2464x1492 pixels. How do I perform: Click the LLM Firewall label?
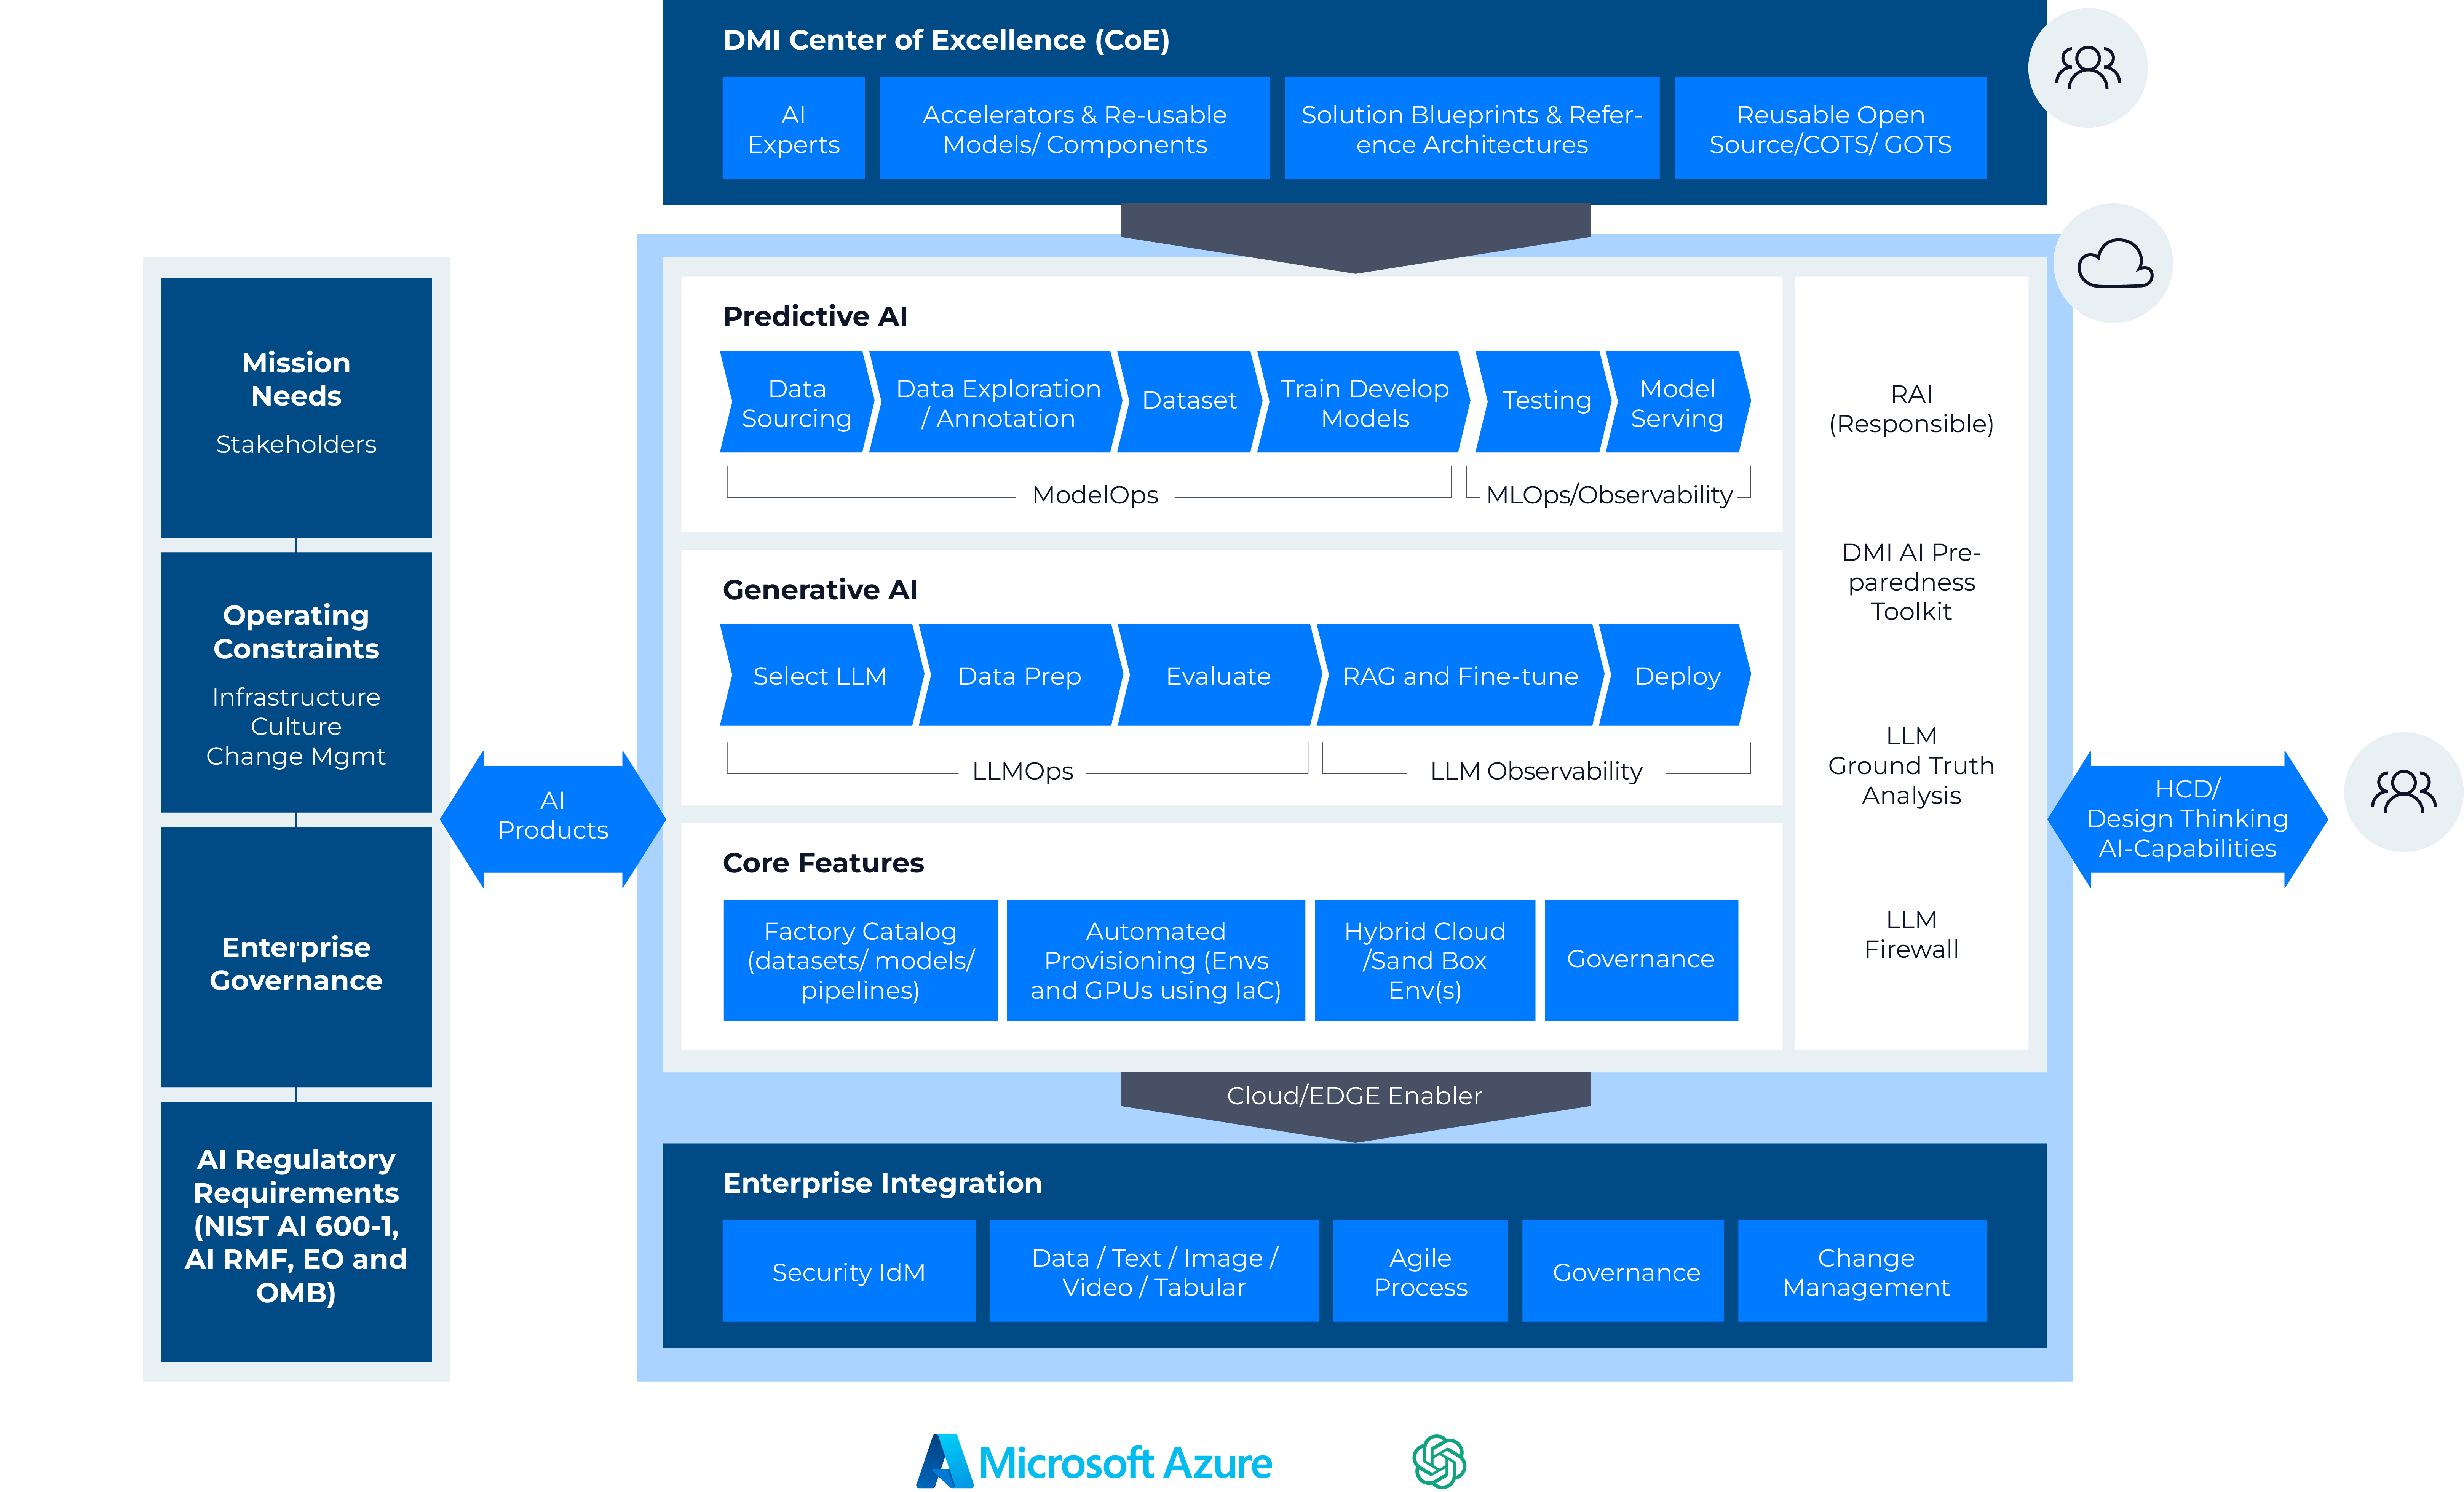click(1911, 934)
